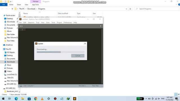
Task: Open the Windows Start menu
Action: [3, 98]
